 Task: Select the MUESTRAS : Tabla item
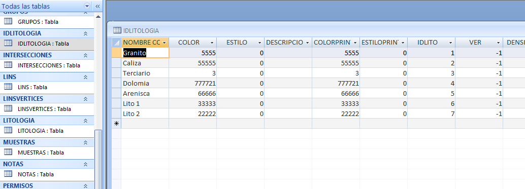coord(47,153)
